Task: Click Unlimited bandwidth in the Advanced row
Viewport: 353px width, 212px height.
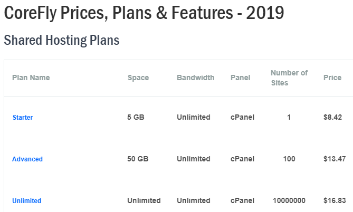Action: pyautogui.click(x=194, y=159)
